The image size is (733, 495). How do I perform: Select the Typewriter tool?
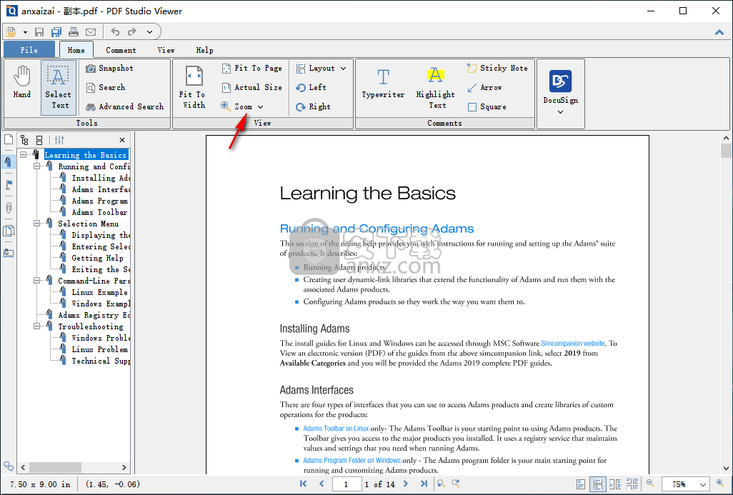coord(383,83)
